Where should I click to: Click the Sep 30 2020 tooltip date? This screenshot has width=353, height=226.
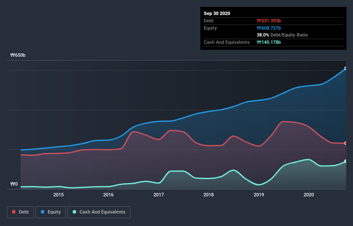(217, 13)
